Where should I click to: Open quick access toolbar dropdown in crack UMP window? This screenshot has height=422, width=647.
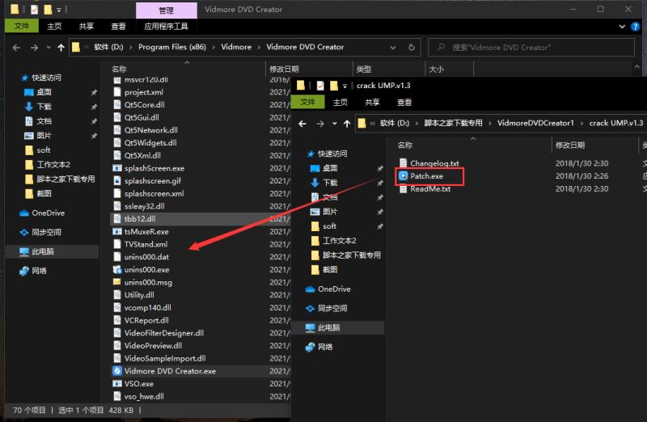(x=345, y=86)
